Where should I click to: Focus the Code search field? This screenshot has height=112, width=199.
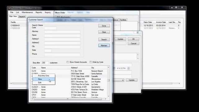[50, 28]
